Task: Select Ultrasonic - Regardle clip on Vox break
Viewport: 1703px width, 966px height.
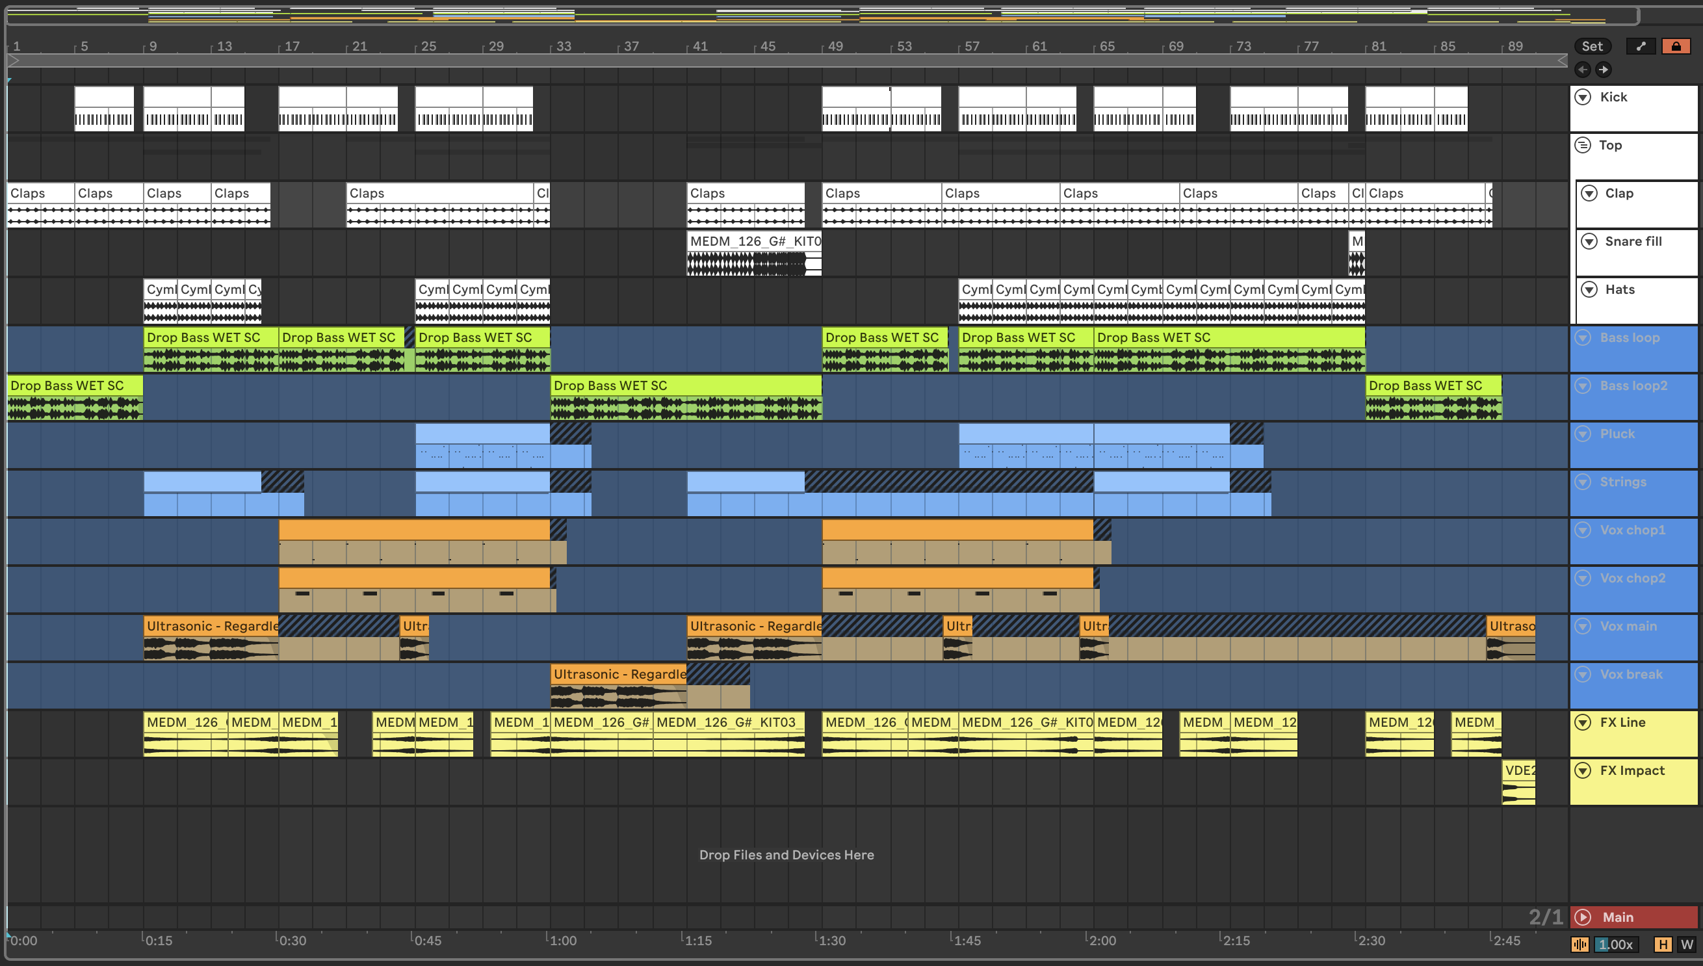Action: coord(618,686)
